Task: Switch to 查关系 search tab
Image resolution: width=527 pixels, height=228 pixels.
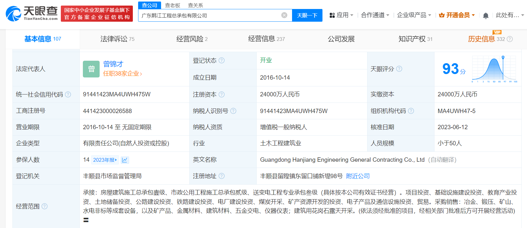Action: click(x=196, y=5)
